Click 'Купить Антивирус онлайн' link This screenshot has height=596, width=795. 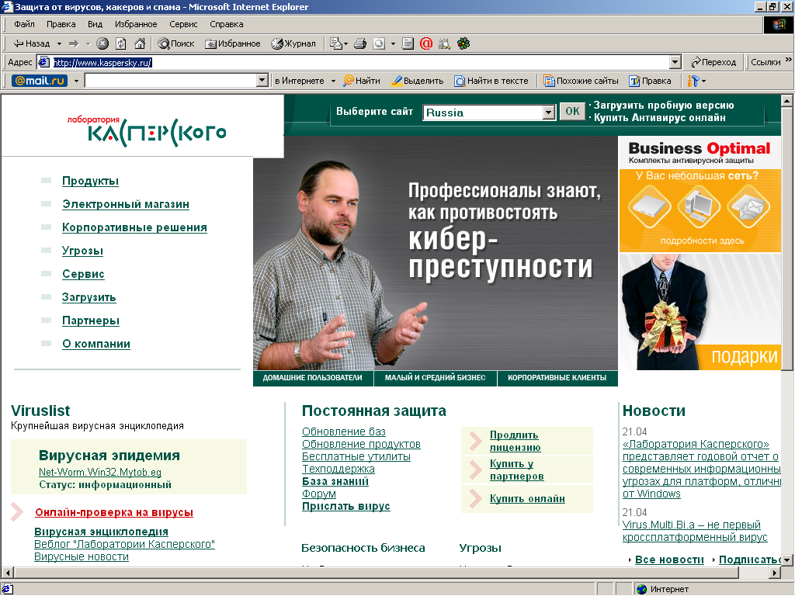660,118
